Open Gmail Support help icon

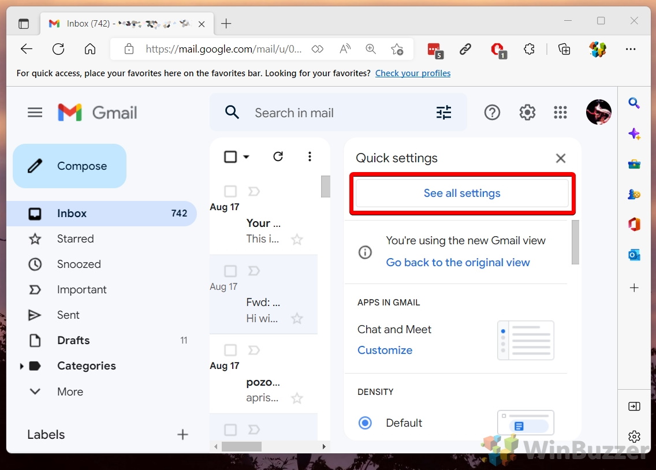pos(492,113)
